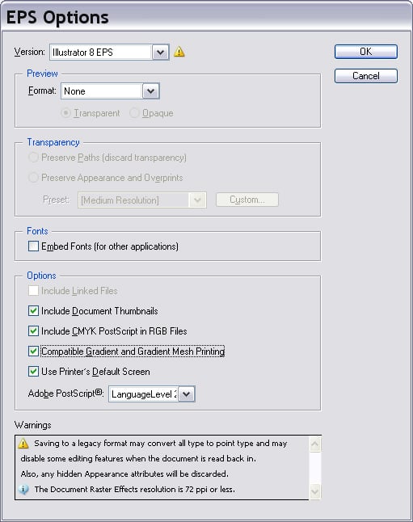Uncheck Include Document Thumbnails
The image size is (413, 522).
pyautogui.click(x=33, y=311)
